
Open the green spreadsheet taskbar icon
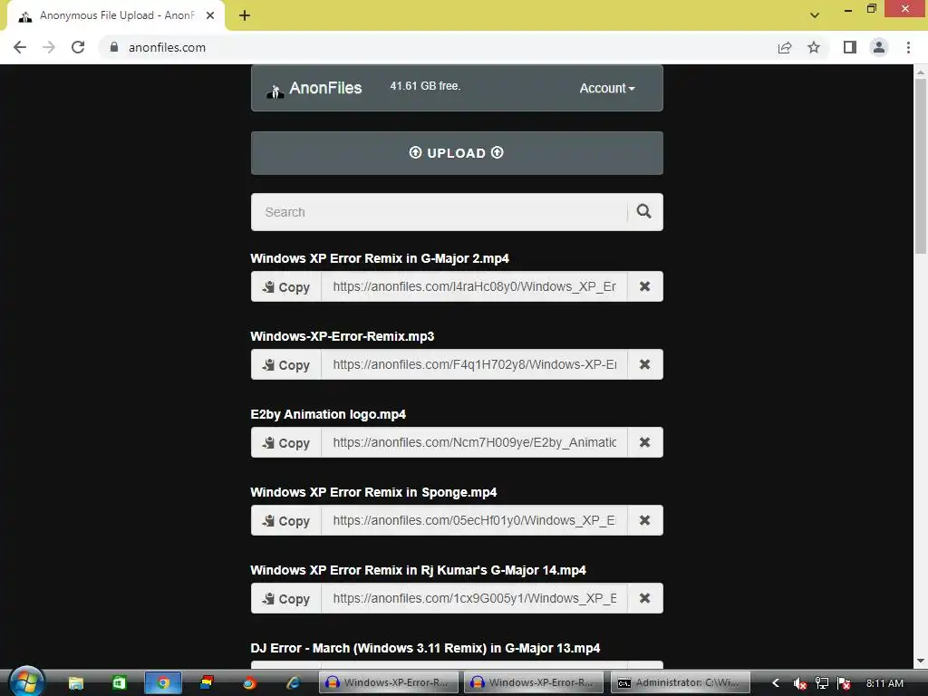[119, 683]
